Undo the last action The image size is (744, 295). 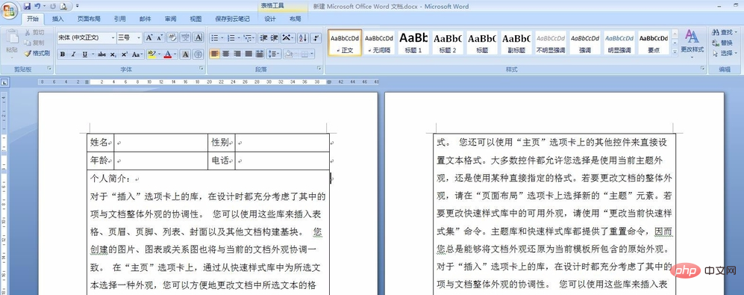coord(37,6)
